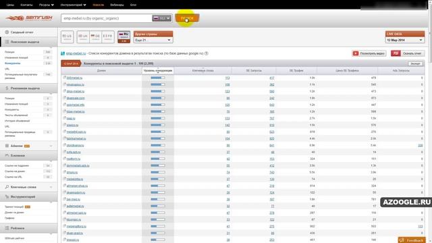The height and width of the screenshot is (243, 432).
Task: Open the Новости top menu item
Action: click(99, 5)
